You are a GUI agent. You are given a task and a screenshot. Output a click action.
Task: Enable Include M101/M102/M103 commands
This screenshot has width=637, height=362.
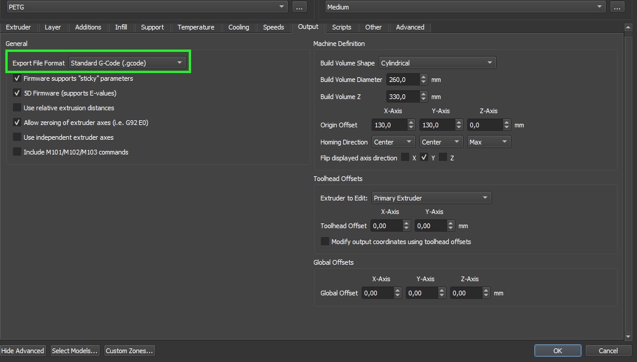[x=17, y=152]
